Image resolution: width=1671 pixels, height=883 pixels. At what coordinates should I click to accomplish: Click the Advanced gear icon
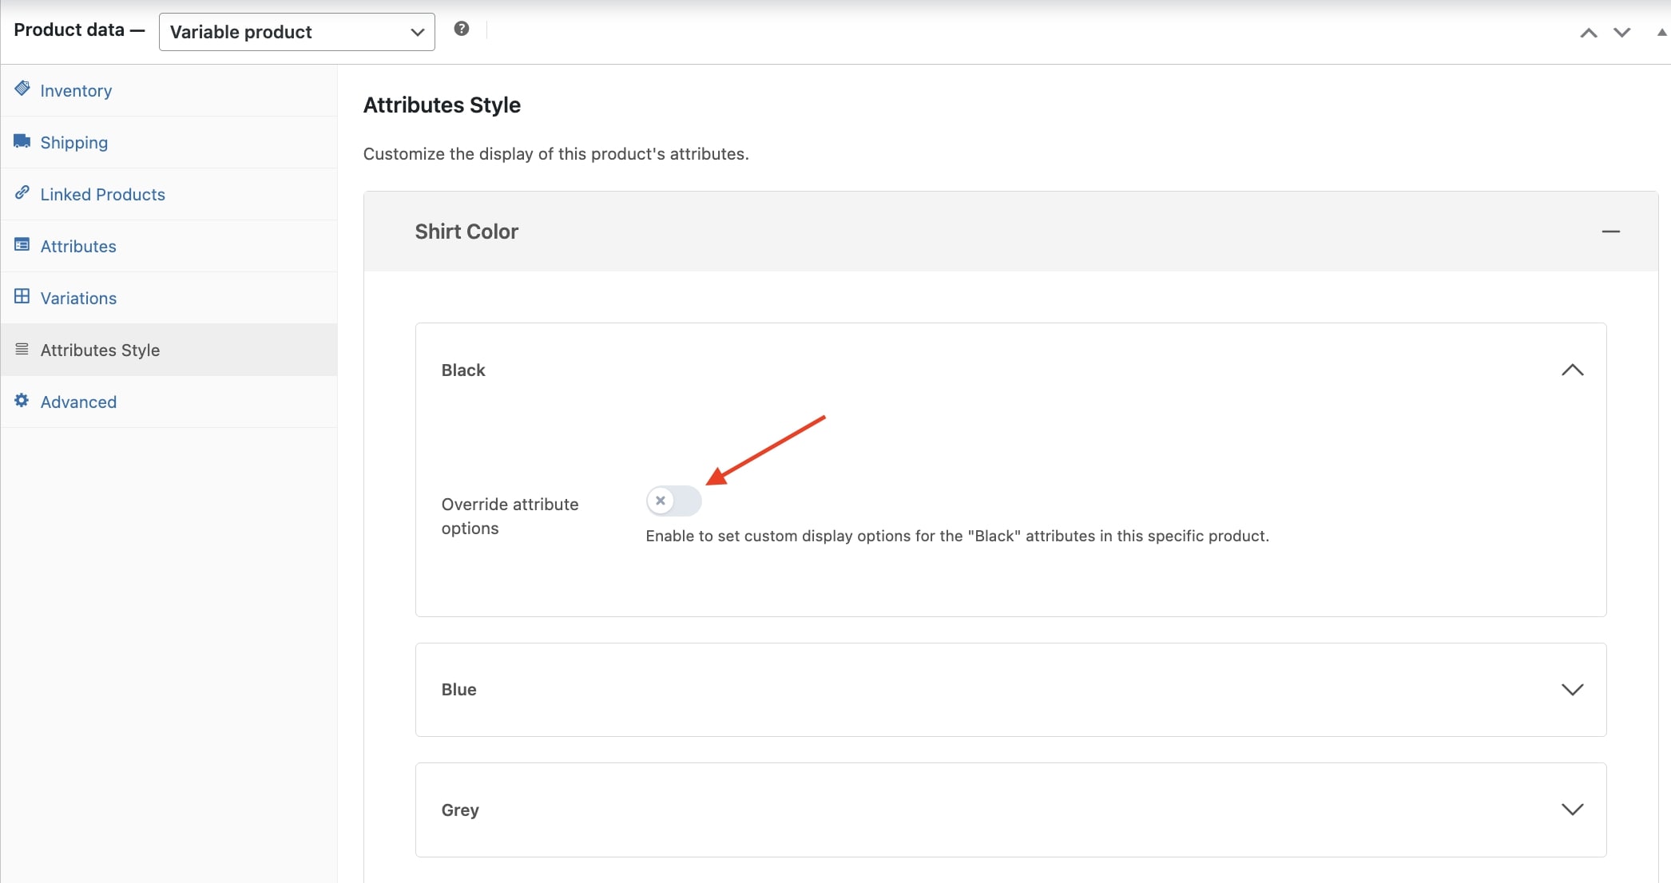[22, 401]
